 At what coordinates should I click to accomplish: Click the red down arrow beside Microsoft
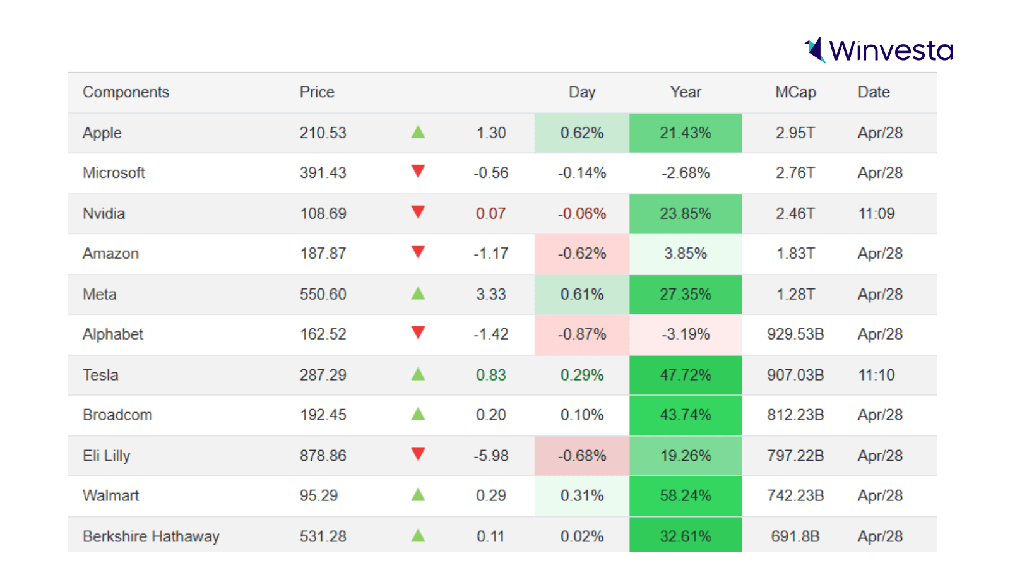[x=418, y=171]
